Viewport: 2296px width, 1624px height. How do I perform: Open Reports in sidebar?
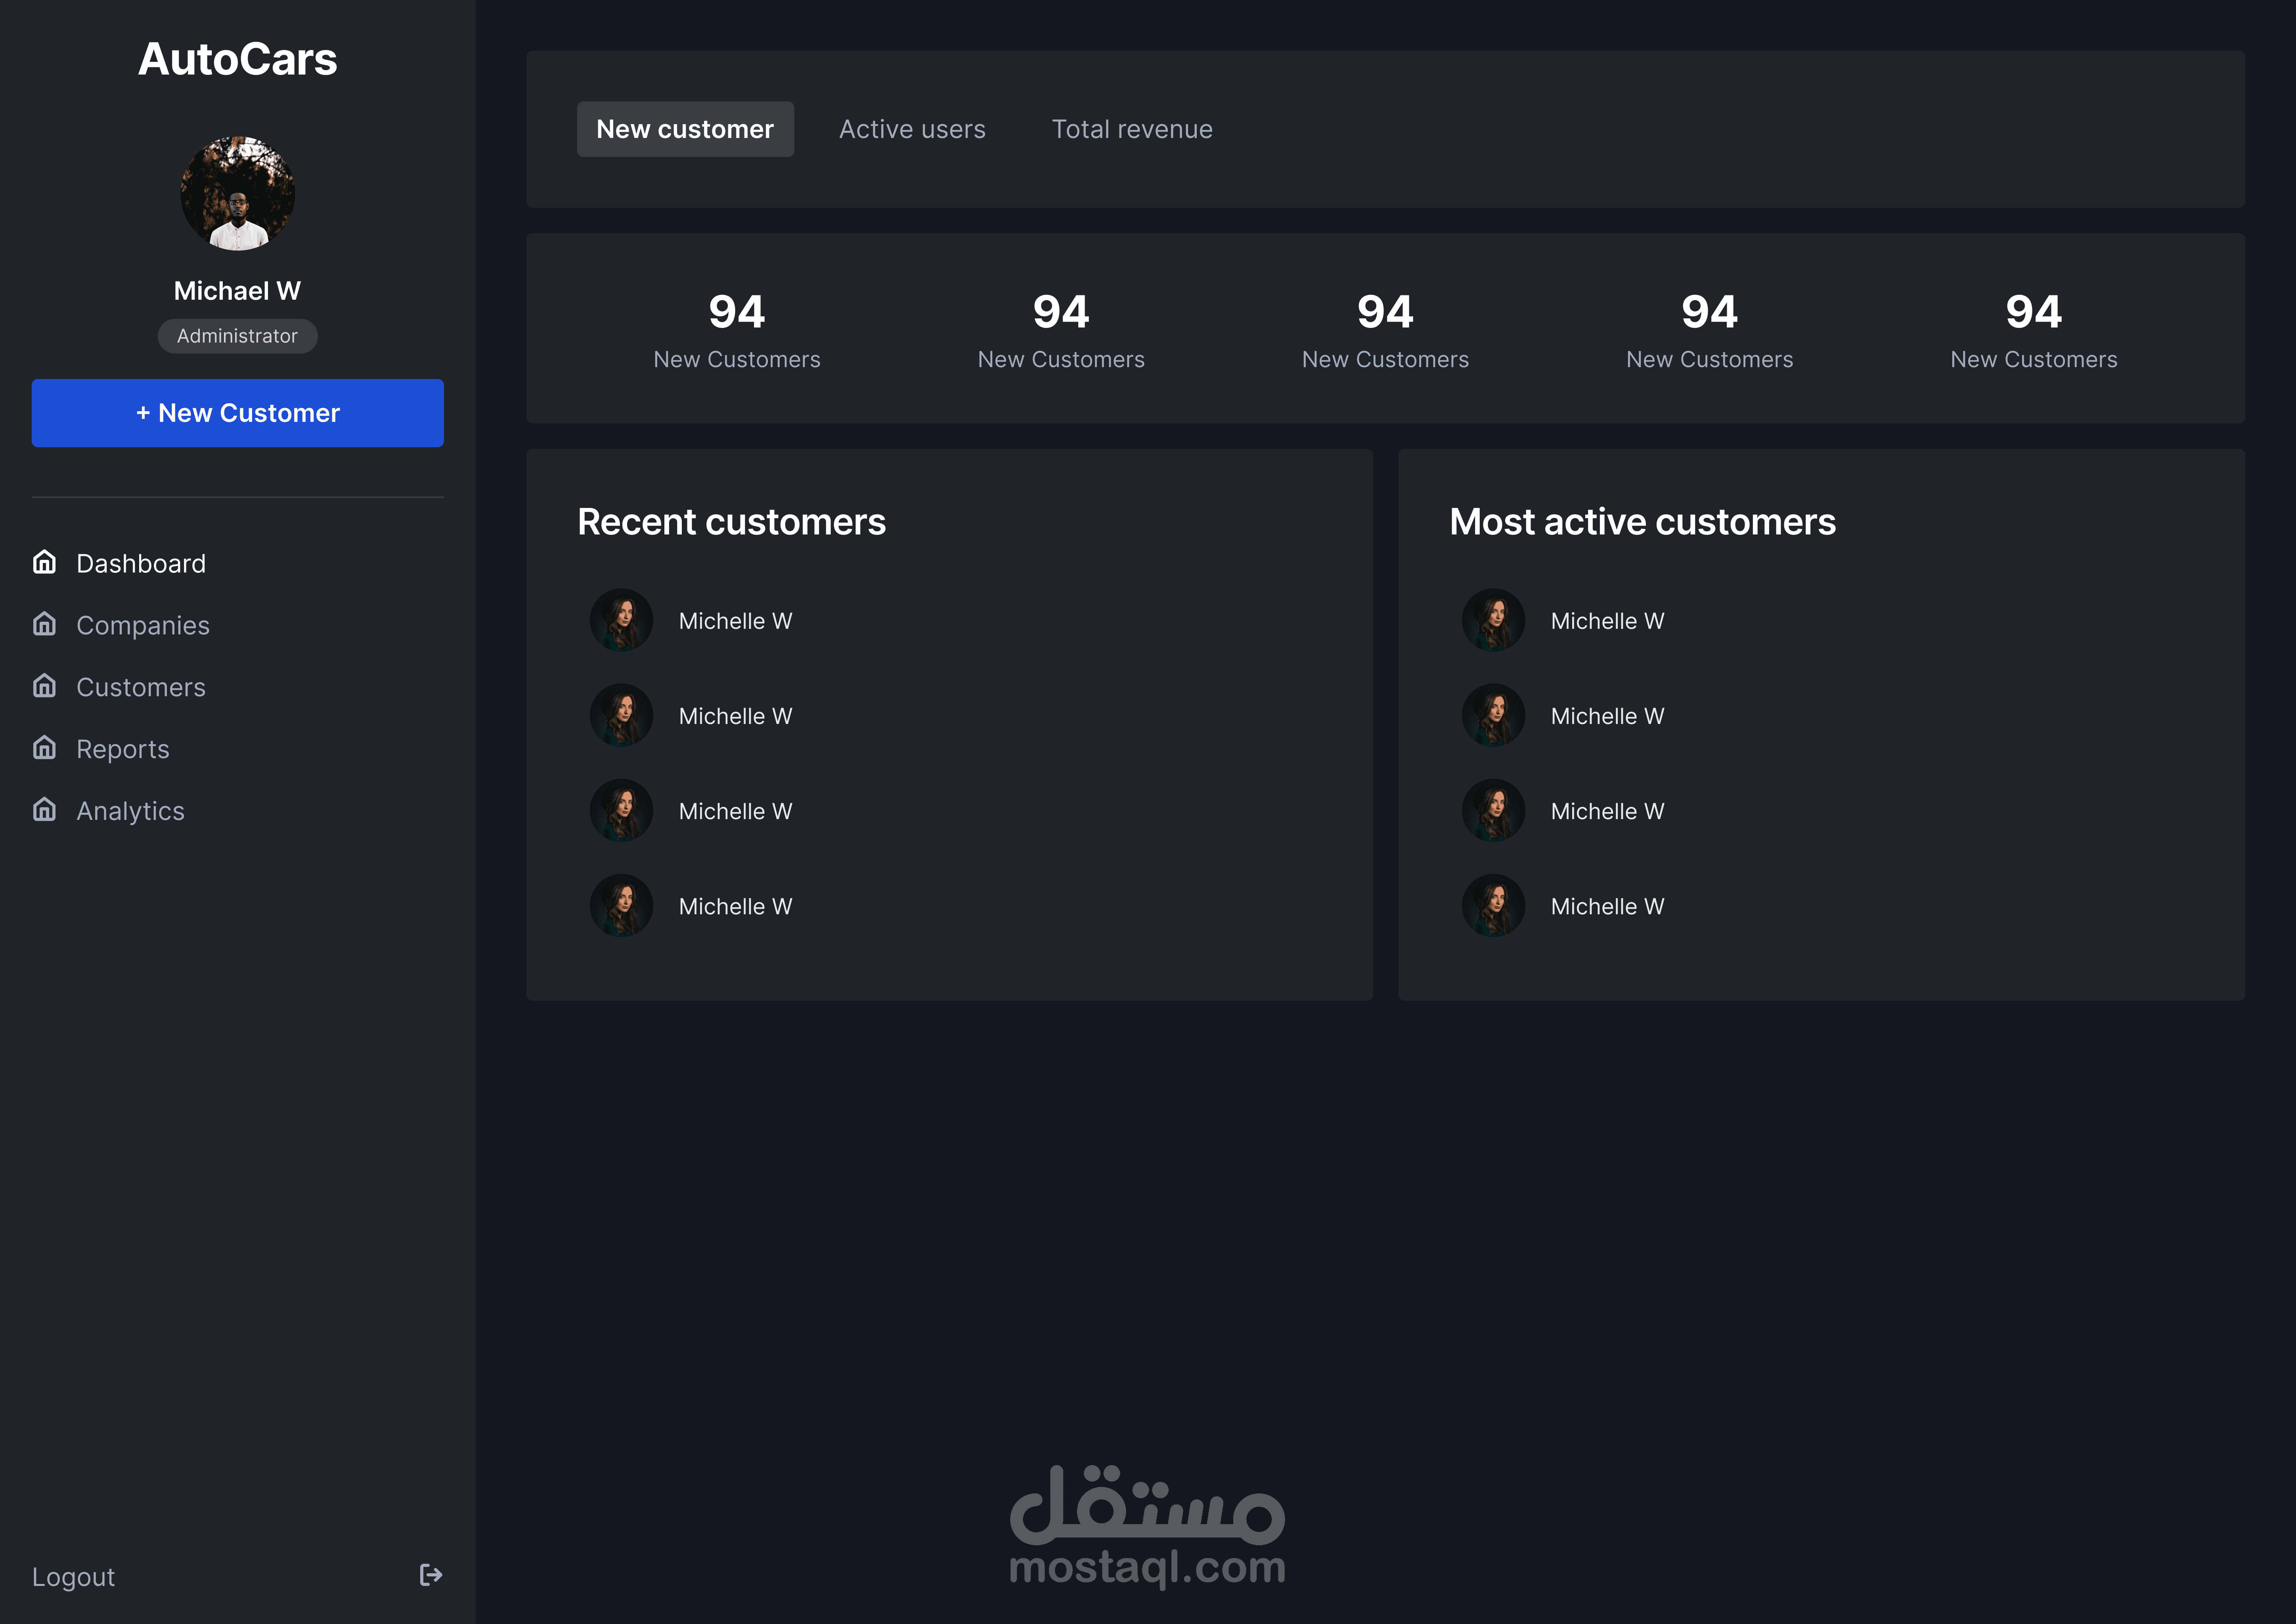click(x=123, y=749)
